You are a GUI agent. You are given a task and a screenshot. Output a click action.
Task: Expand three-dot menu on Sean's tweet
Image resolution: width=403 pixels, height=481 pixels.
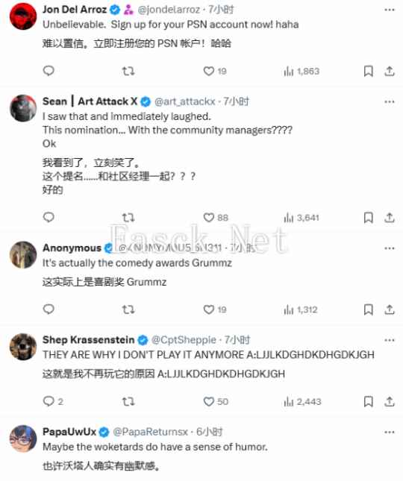(x=389, y=101)
